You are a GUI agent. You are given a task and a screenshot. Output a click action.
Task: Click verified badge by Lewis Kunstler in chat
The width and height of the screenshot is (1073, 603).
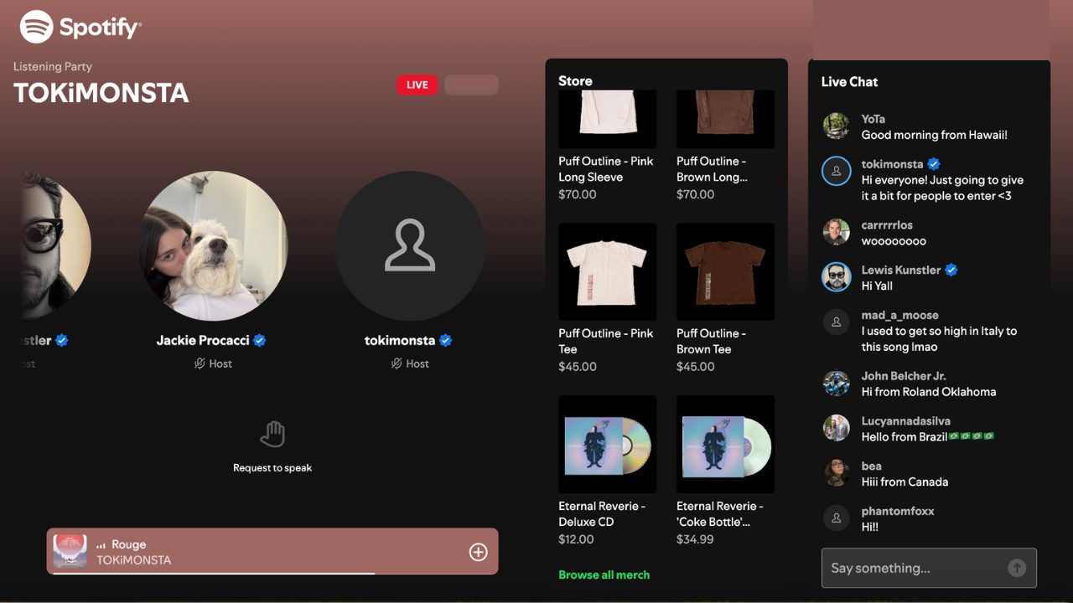coord(951,270)
